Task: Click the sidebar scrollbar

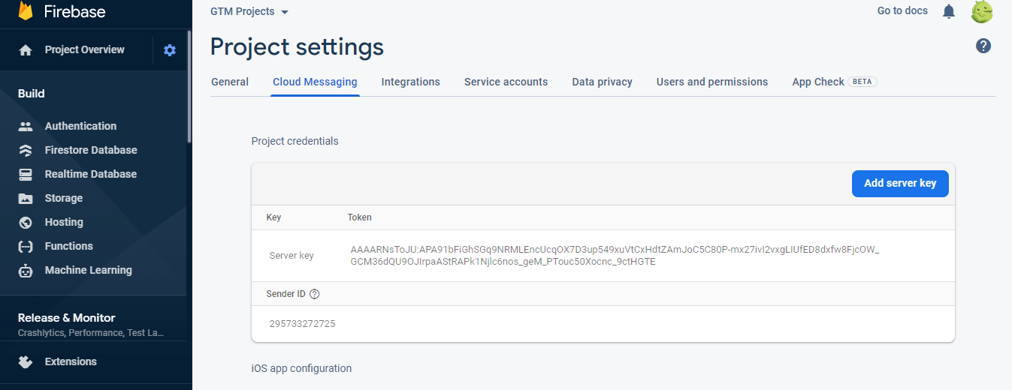Action: pyautogui.click(x=189, y=86)
